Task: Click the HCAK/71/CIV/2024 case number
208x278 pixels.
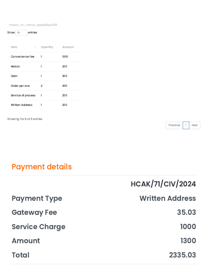Action: click(163, 184)
